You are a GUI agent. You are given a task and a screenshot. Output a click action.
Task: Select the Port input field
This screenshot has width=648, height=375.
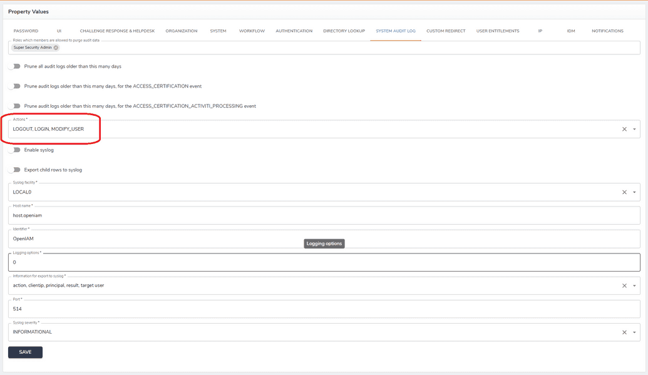[x=188, y=309]
